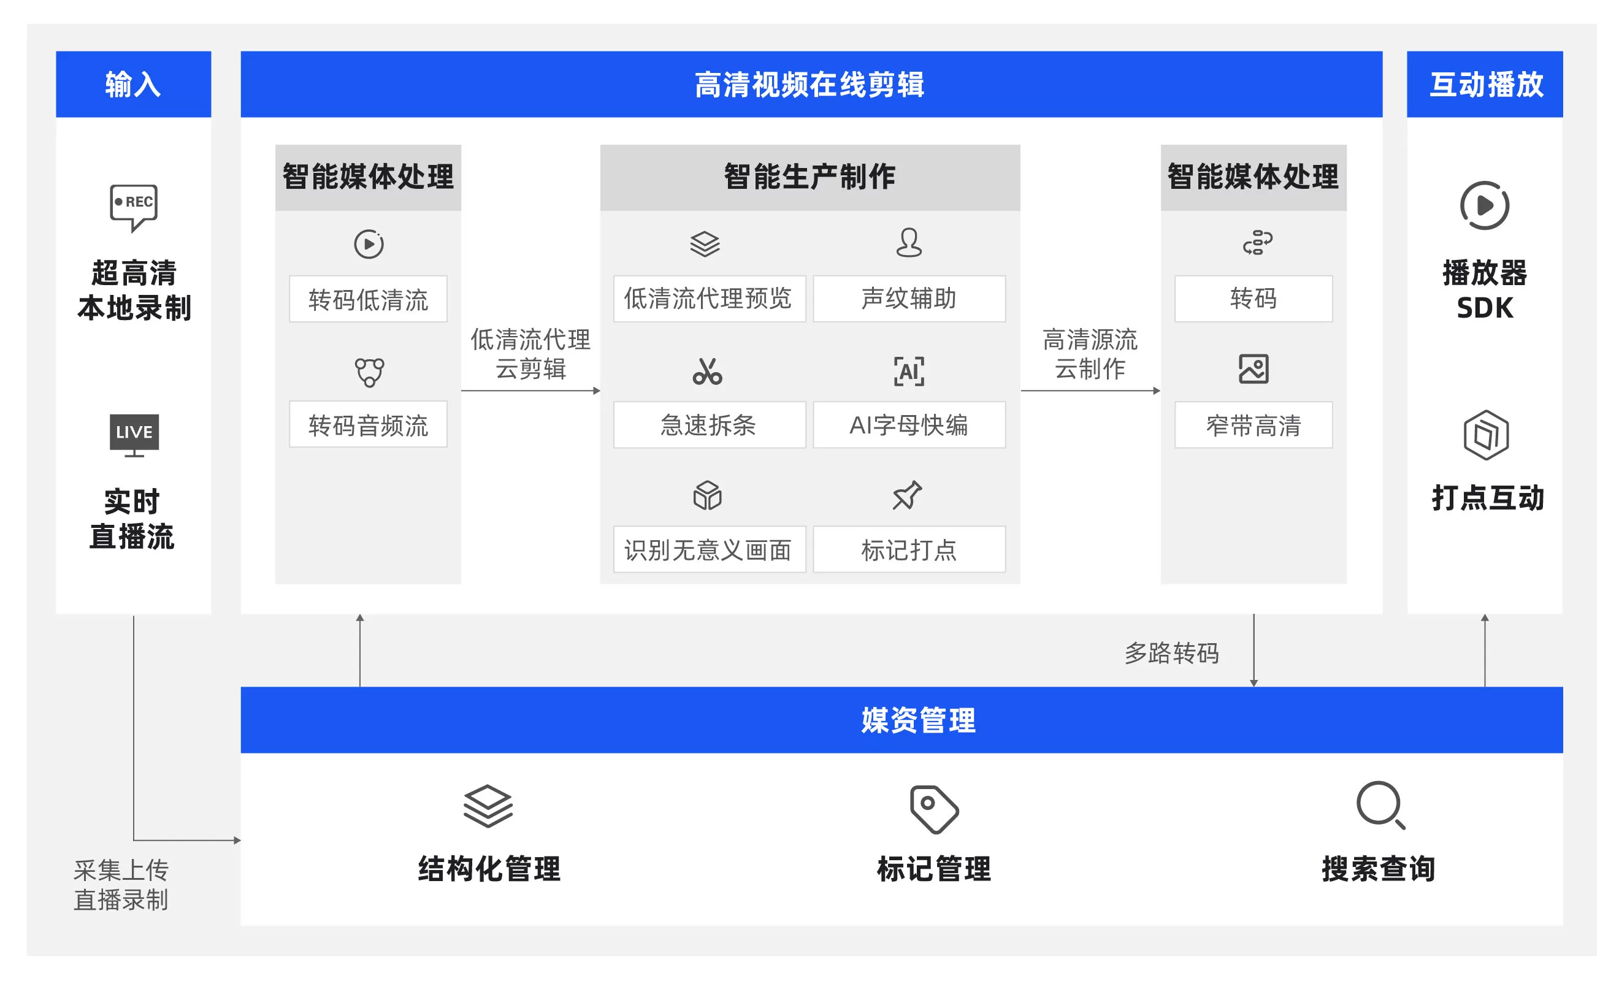1619x981 pixels.
Task: Click the 多路转码 arrow label
Action: [1171, 653]
